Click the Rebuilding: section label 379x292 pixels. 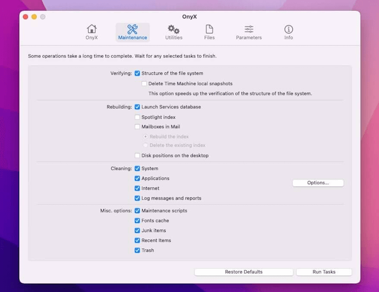[x=119, y=107]
